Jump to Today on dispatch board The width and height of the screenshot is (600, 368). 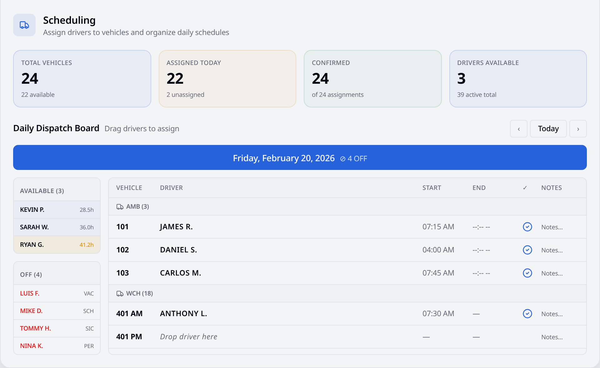548,129
